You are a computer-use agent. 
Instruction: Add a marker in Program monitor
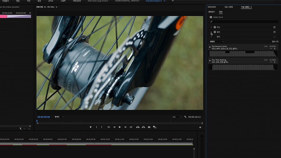(x=91, y=127)
